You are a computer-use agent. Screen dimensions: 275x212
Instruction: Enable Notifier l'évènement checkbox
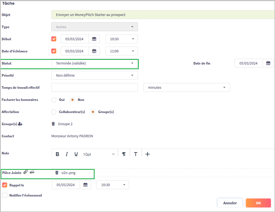coord(5,195)
